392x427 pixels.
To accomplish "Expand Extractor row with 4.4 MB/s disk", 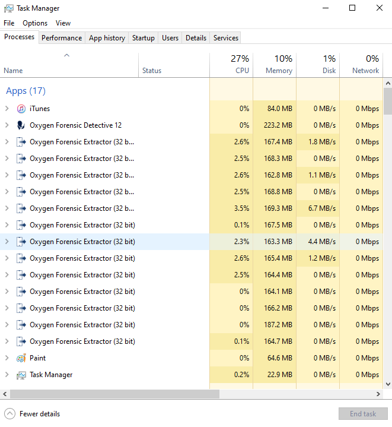I will click(7, 242).
